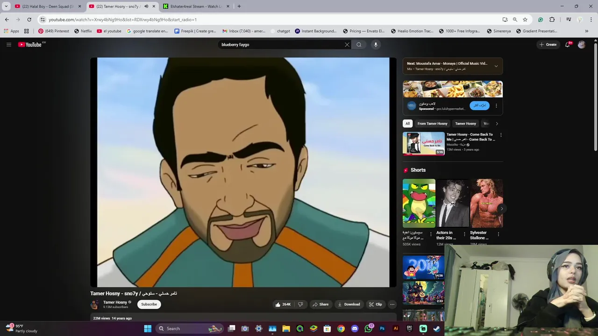Go back in browser history
Image resolution: width=598 pixels, height=336 pixels.
(7, 20)
